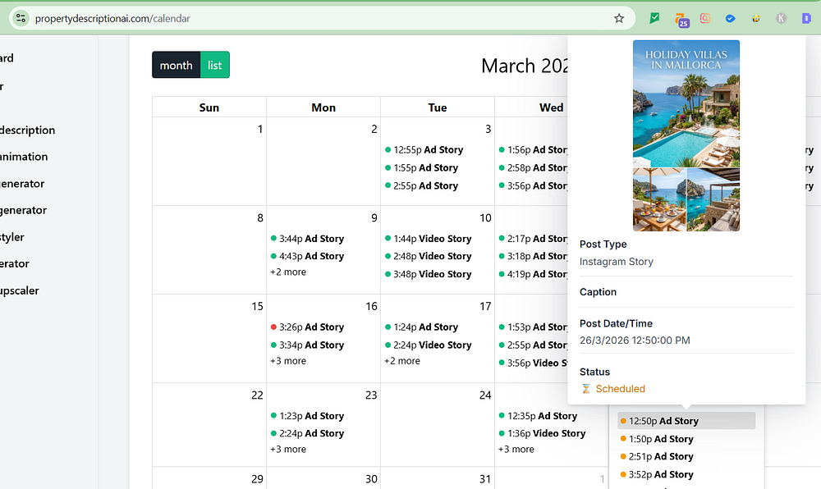Open the gray K profile extension icon

782,18
